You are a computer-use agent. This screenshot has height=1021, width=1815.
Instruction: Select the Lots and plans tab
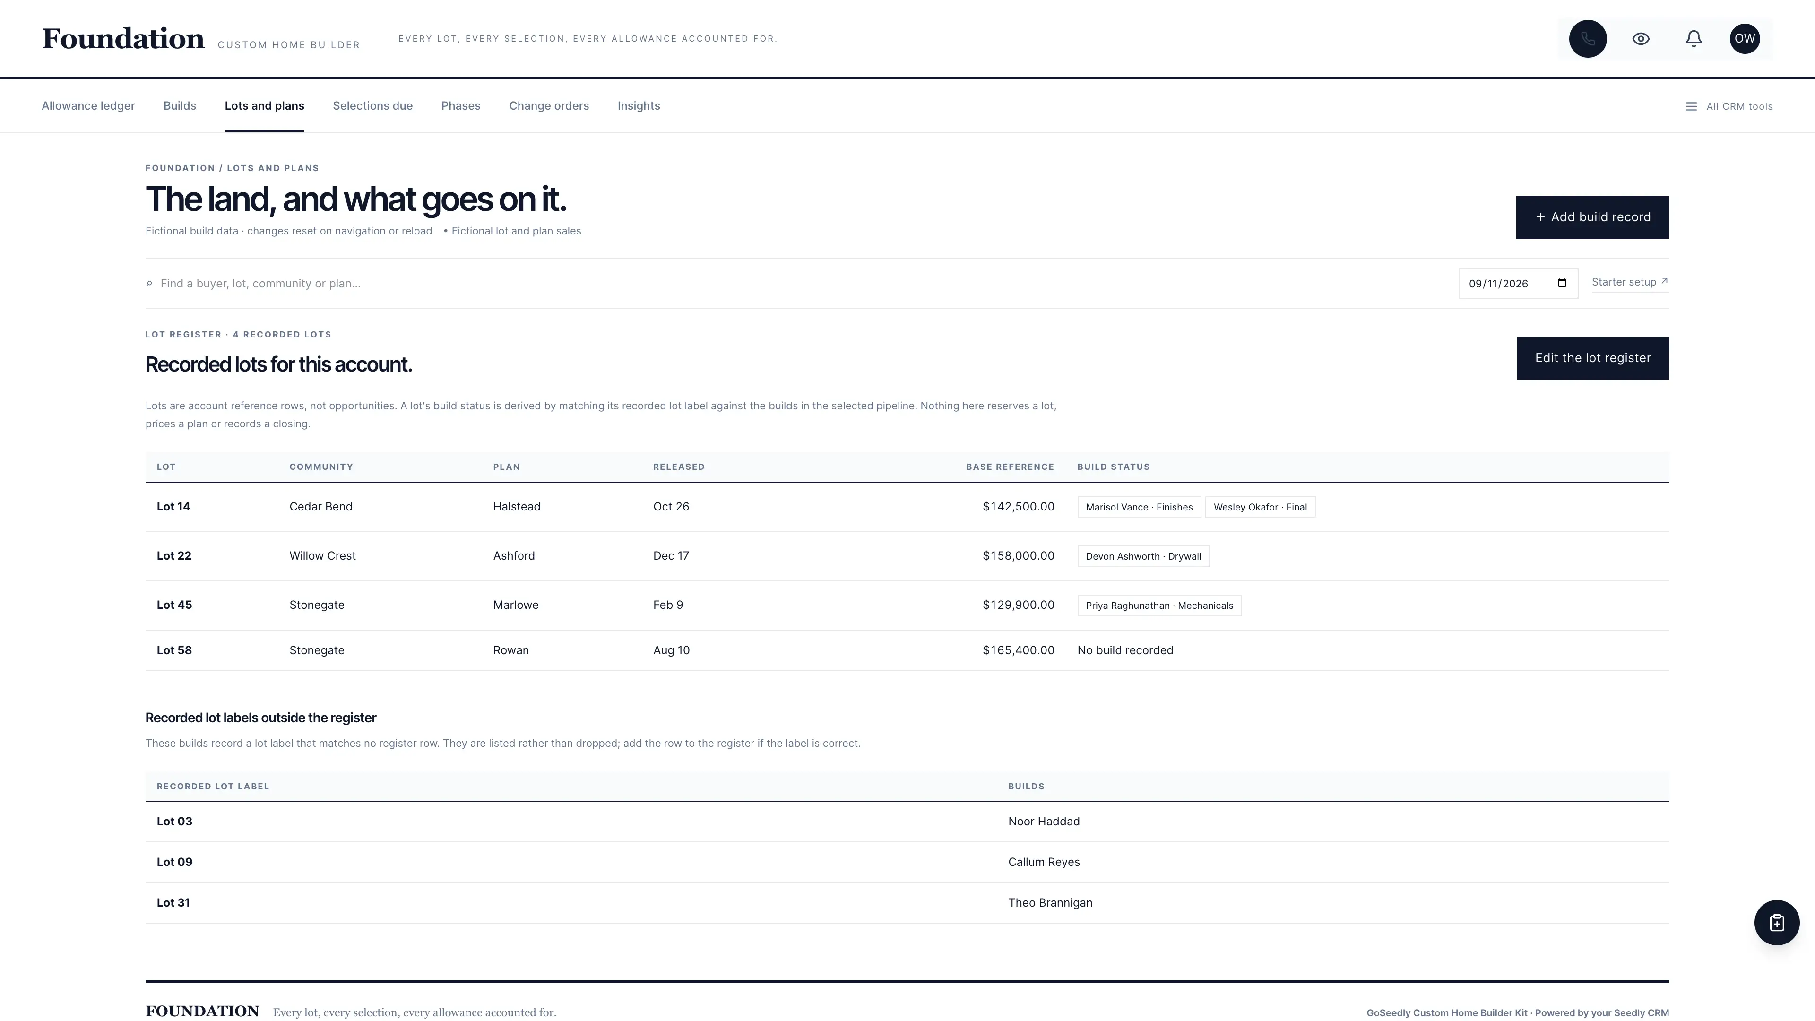pos(264,106)
